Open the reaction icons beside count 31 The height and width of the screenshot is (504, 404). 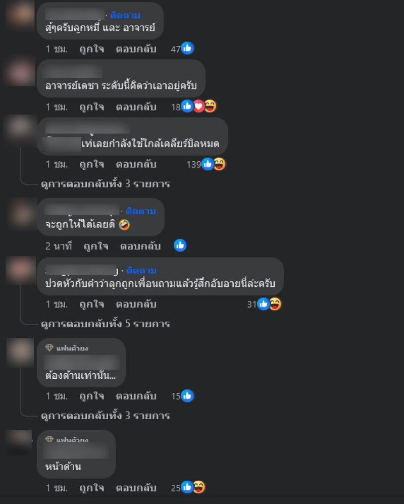click(269, 304)
